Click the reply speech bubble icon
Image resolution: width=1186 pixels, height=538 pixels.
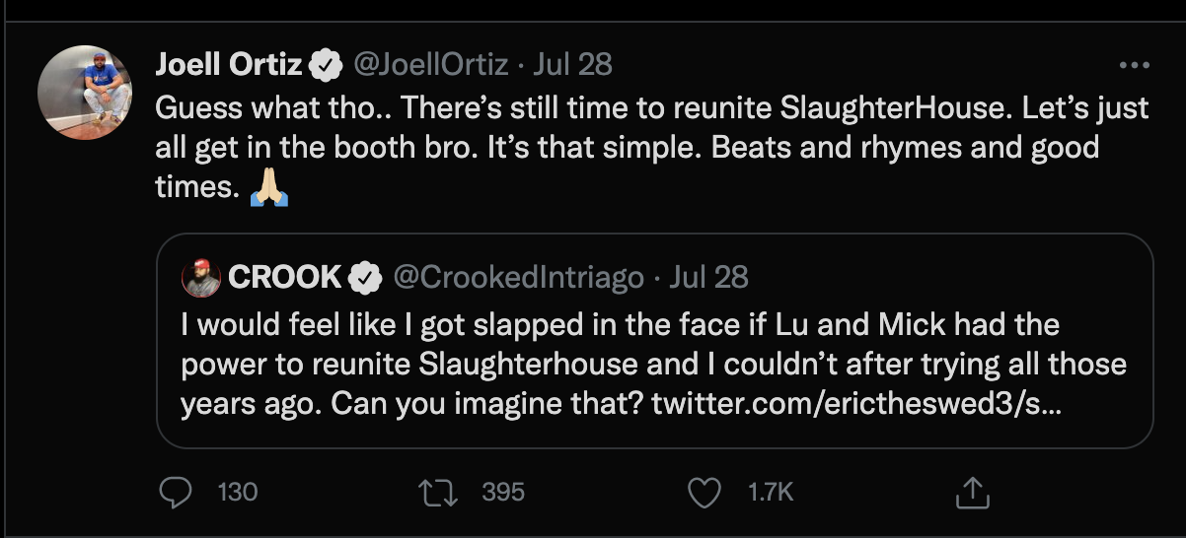pos(175,492)
